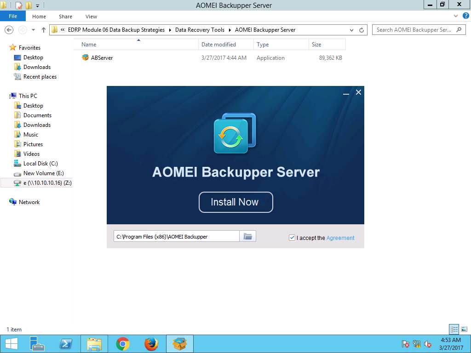Open address bar history dropdown
The width and height of the screenshot is (471, 353).
click(351, 30)
